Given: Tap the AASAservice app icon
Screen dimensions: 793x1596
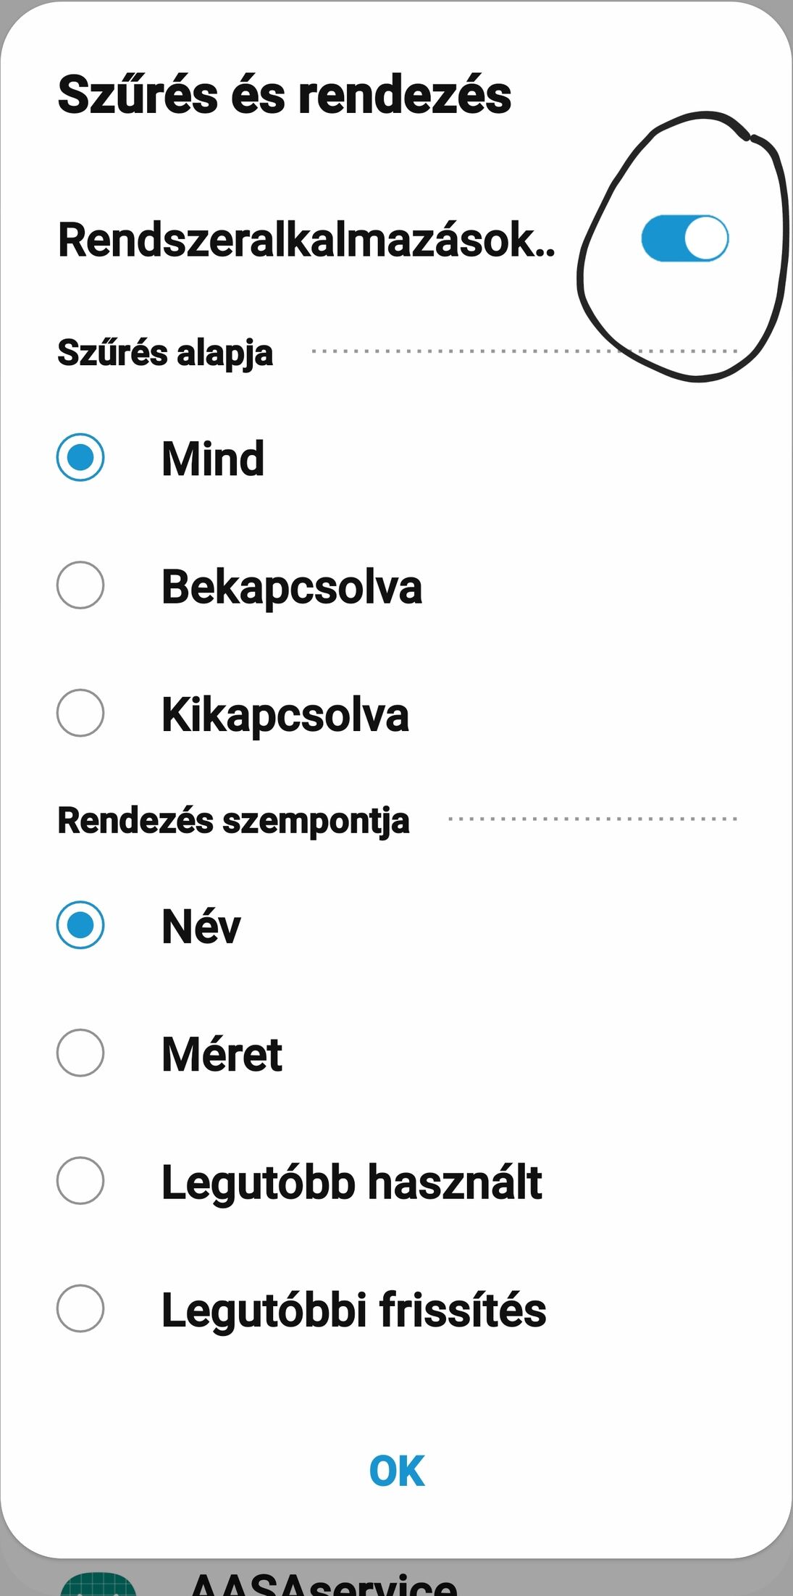Looking at the screenshot, I should click(98, 1584).
